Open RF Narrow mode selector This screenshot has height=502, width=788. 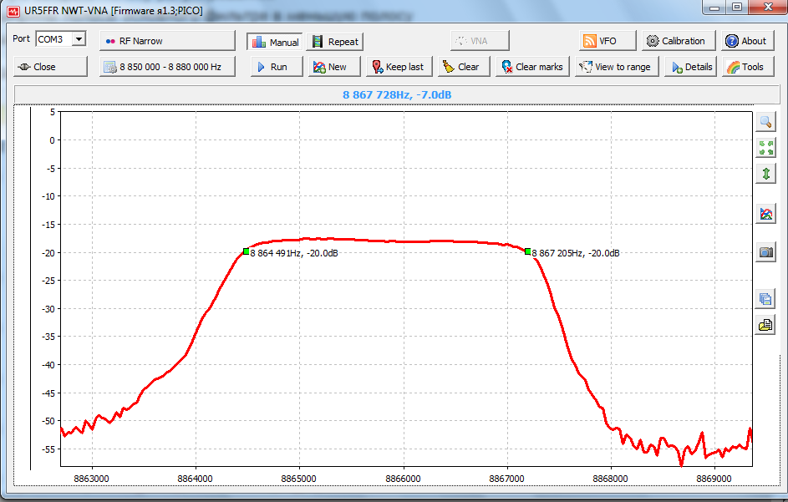(167, 41)
